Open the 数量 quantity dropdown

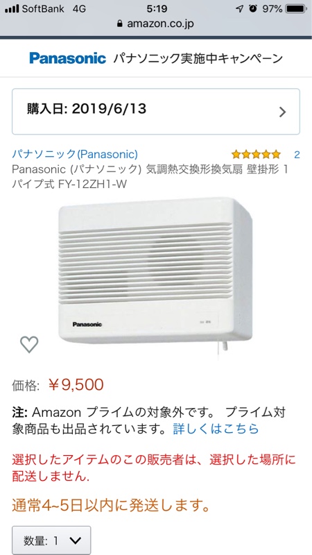(x=51, y=540)
